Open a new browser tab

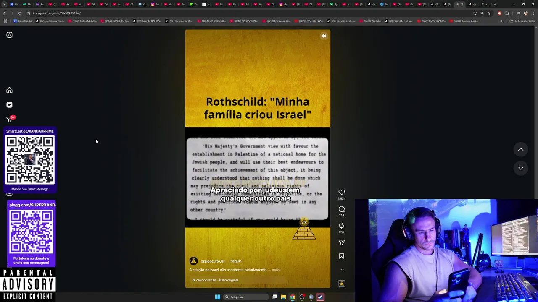495,4
